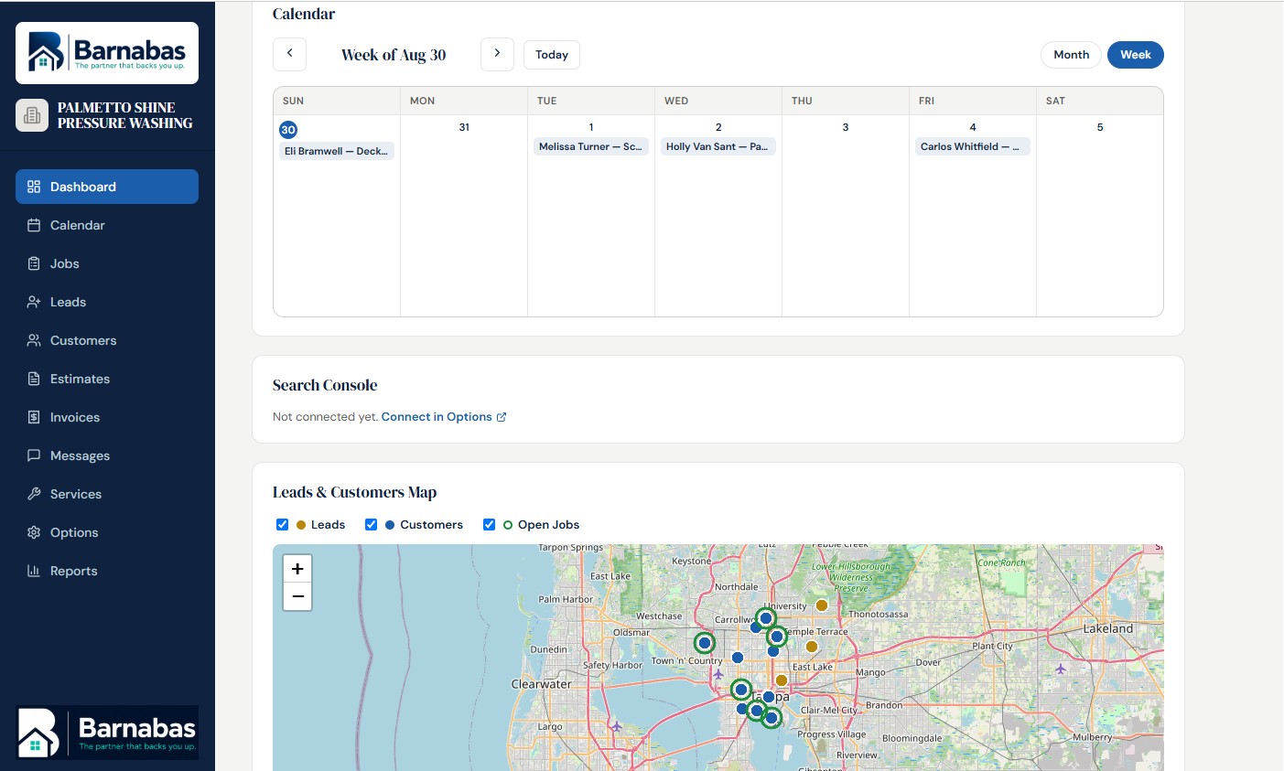
Task: Open Holly Van Sant event on Wednesday
Action: 718,146
